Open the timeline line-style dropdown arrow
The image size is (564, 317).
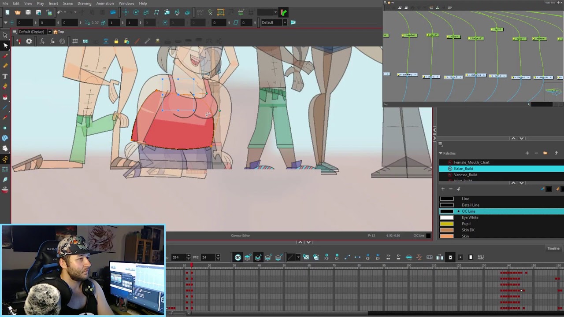(298, 257)
